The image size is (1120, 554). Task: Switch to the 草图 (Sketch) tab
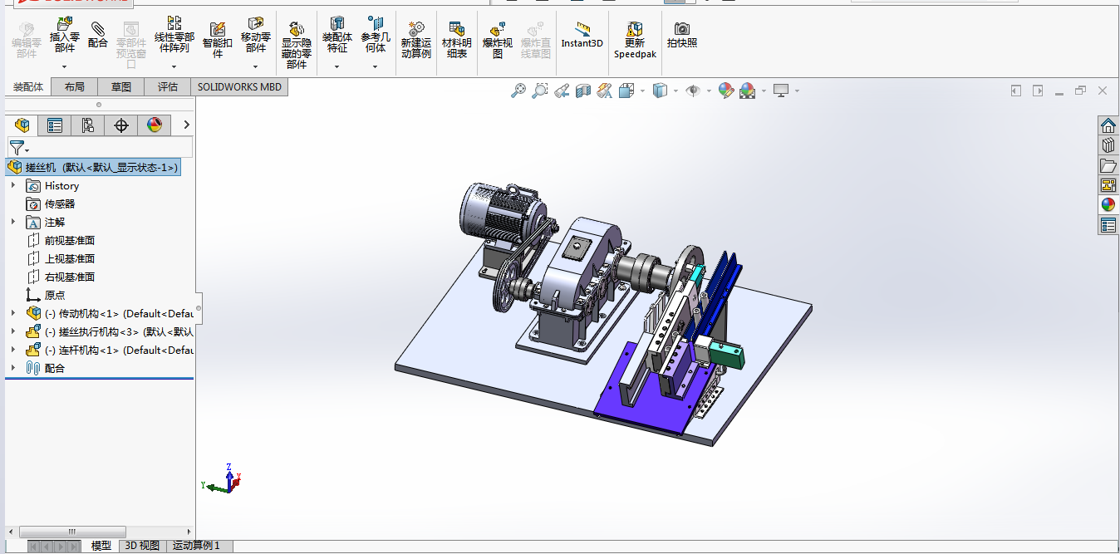pyautogui.click(x=121, y=86)
